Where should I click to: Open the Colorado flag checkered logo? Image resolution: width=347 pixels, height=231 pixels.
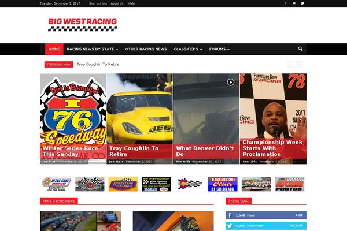tap(190, 184)
